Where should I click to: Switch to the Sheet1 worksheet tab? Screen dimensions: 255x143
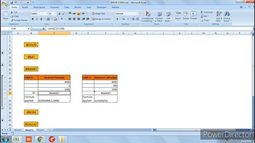(18, 130)
